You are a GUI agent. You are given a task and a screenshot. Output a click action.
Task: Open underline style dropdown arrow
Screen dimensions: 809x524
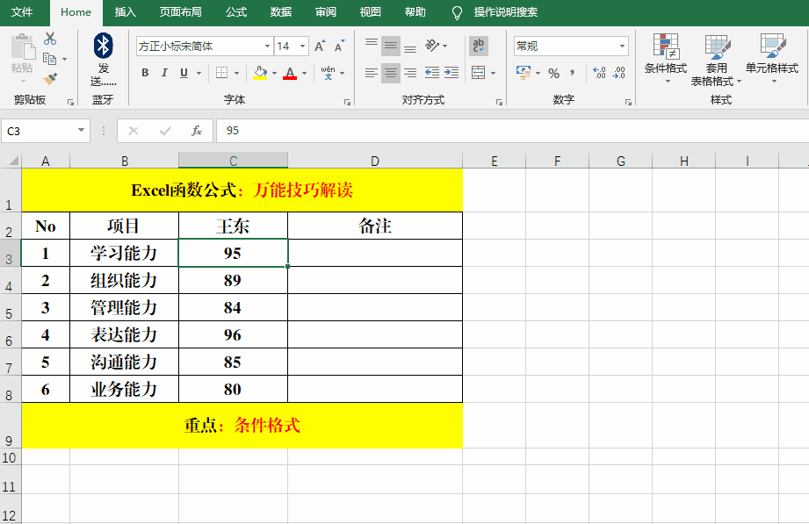[x=199, y=73]
